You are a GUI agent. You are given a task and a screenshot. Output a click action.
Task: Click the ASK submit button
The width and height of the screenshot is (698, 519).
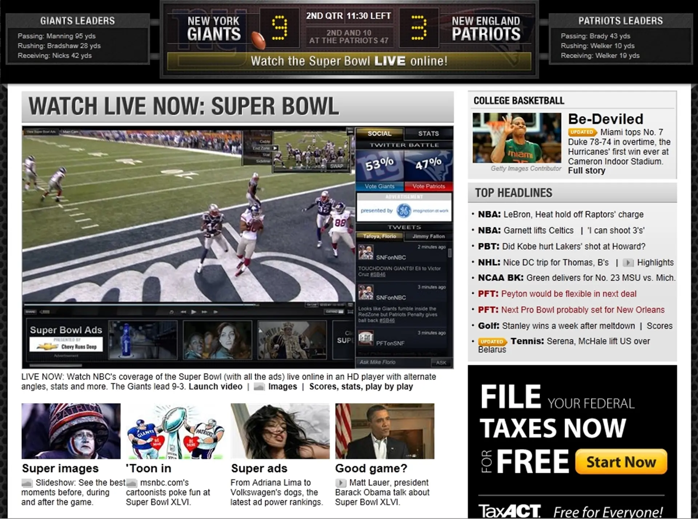pos(441,362)
